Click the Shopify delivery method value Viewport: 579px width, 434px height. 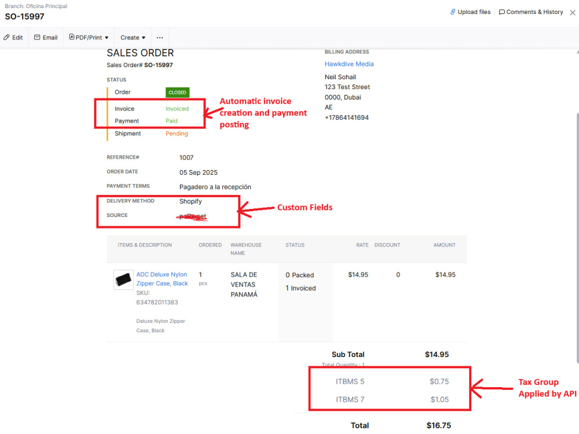click(190, 201)
